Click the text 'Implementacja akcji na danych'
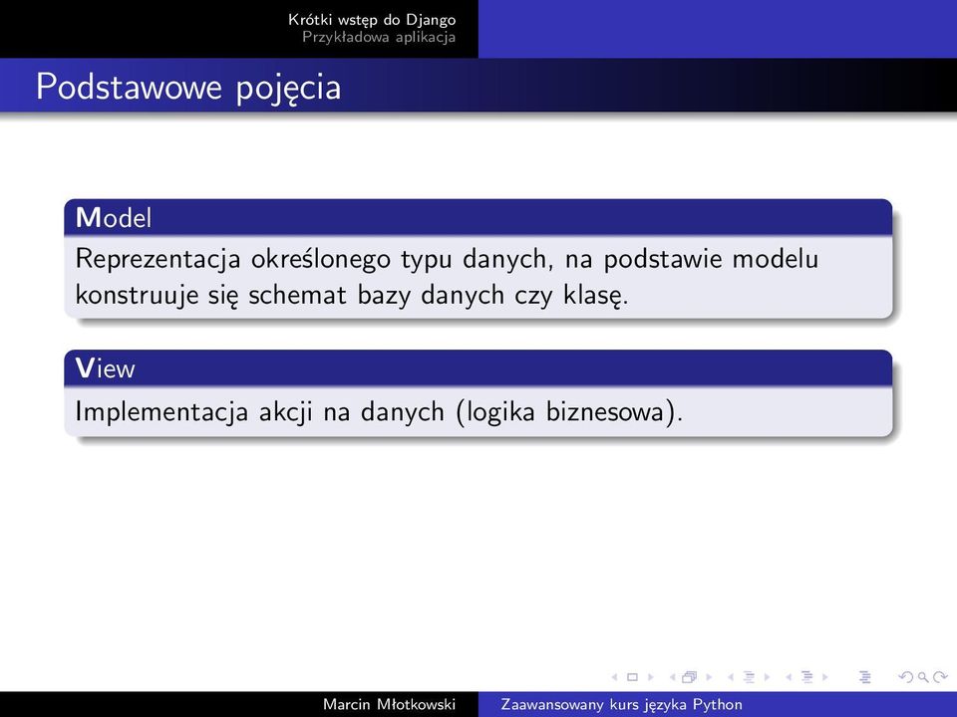The width and height of the screenshot is (957, 717). click(x=259, y=411)
